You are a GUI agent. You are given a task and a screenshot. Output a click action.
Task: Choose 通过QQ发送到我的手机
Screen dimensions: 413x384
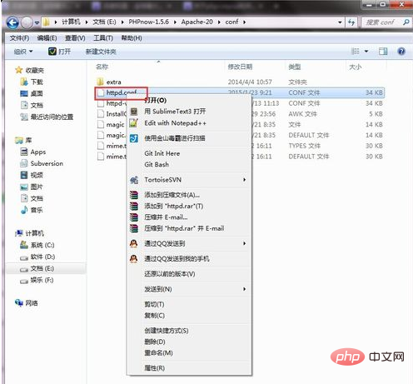[177, 259]
